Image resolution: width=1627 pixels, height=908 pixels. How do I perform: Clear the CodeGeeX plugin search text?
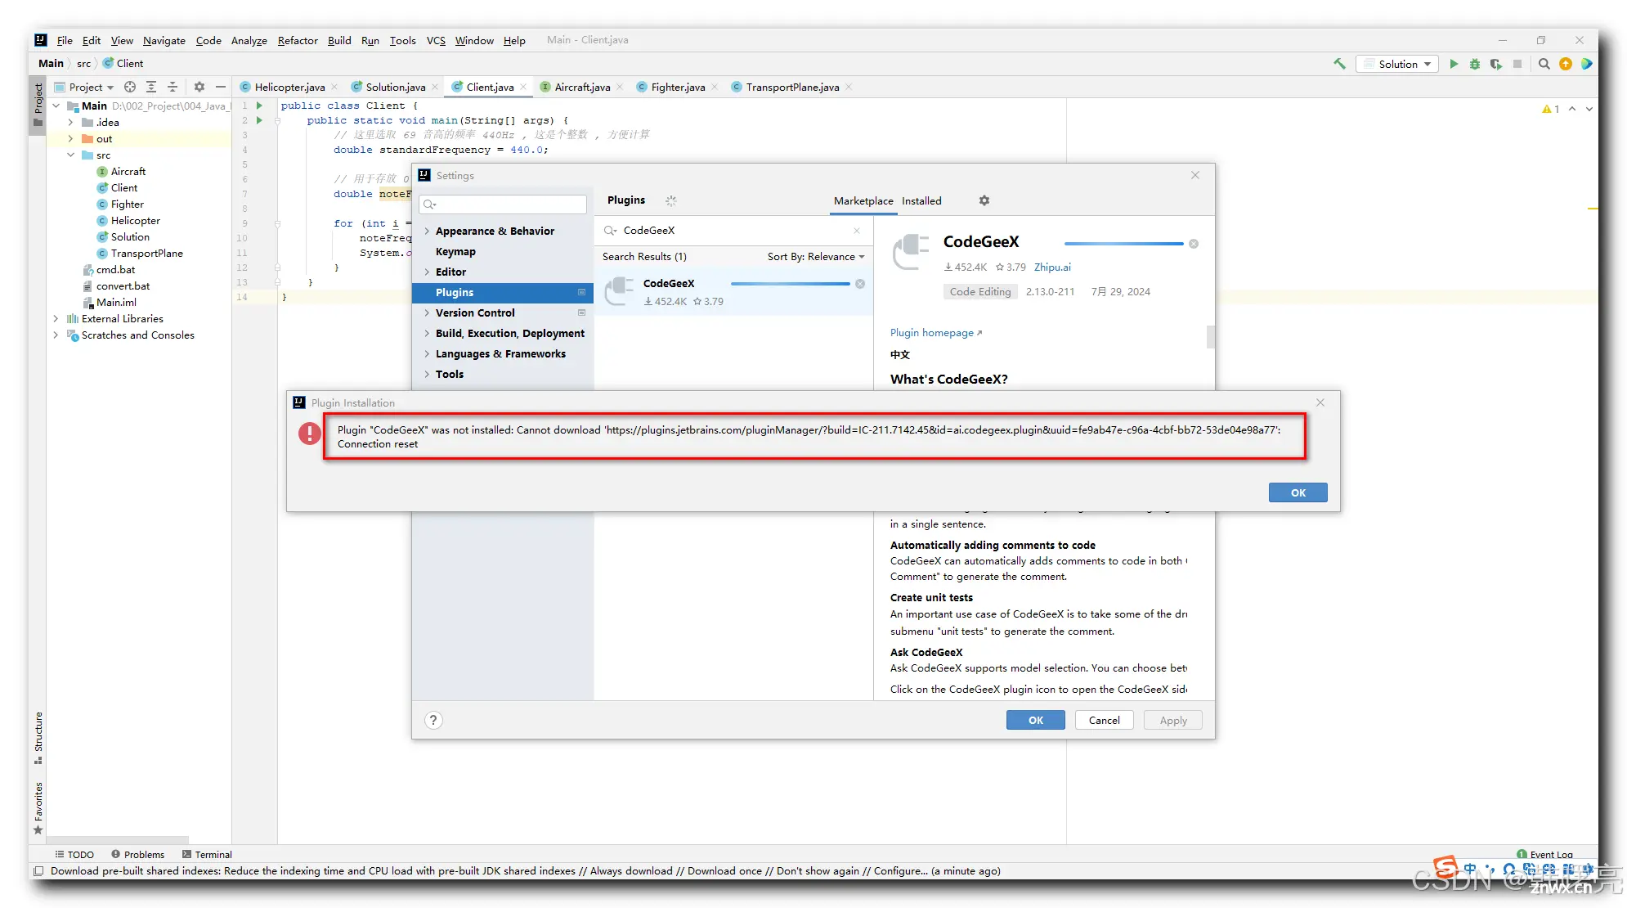tap(857, 231)
